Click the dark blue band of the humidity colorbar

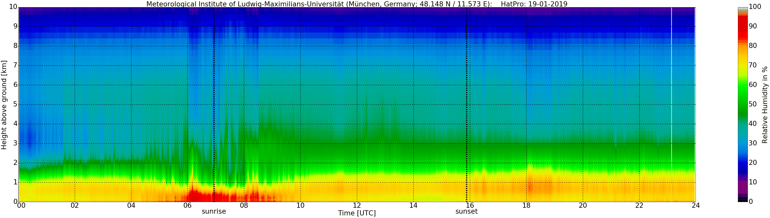point(743,167)
